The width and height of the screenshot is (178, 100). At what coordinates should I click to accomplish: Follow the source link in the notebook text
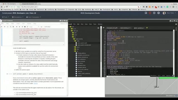click(36, 84)
